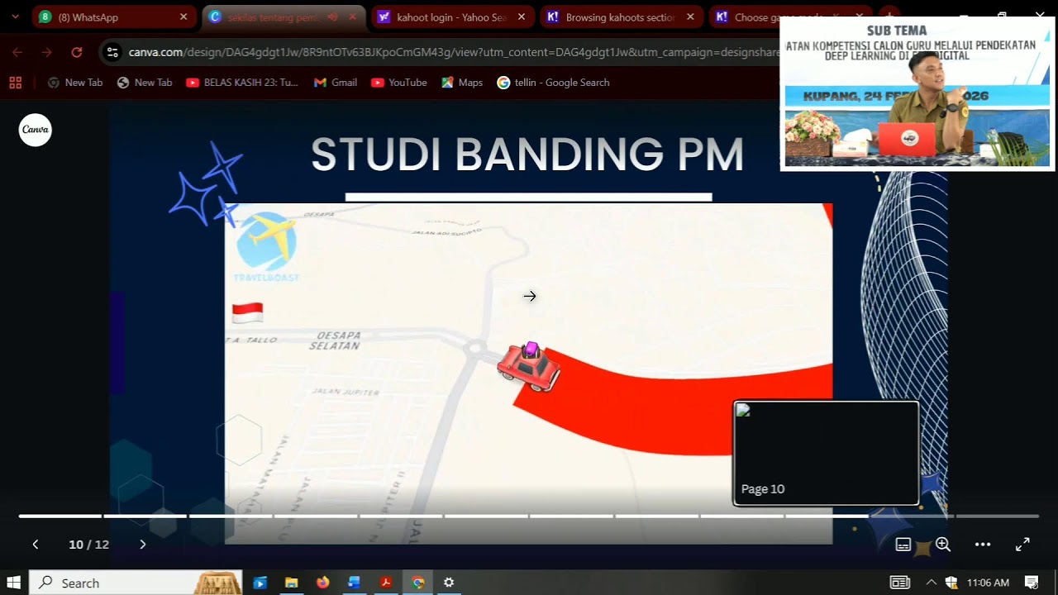
Task: Open the Maps bookmark
Action: point(462,83)
